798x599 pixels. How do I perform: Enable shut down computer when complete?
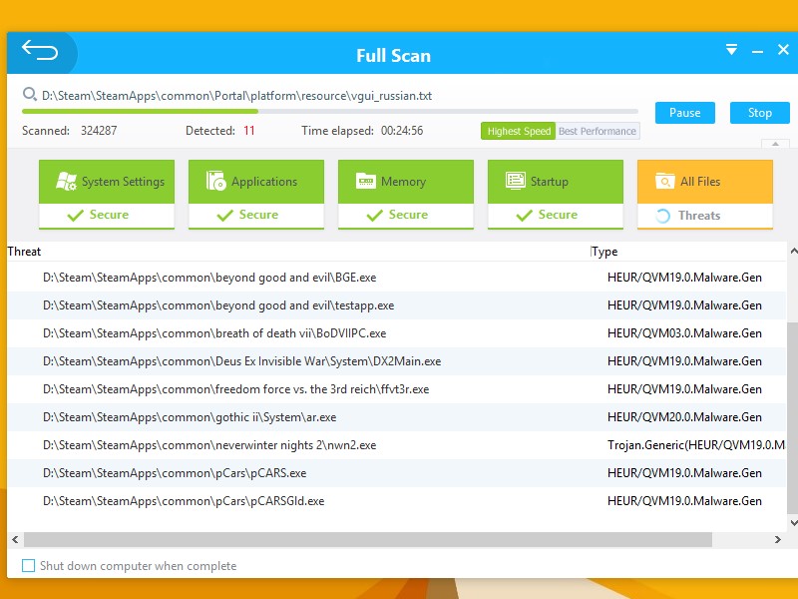tap(29, 565)
